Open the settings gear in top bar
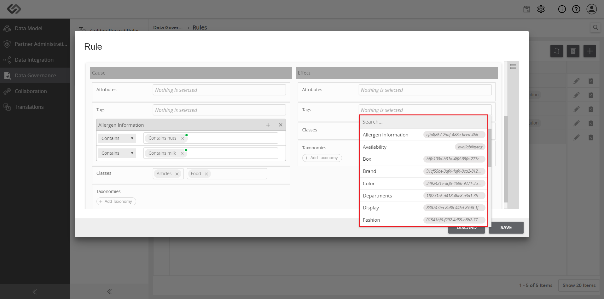The image size is (604, 299). tap(541, 9)
